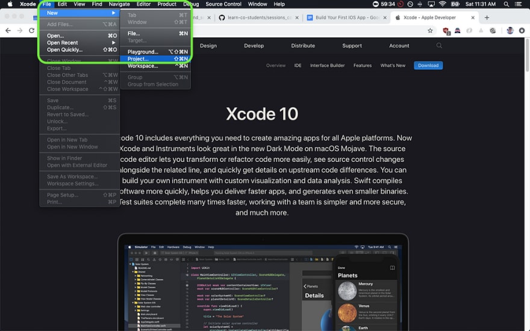Image resolution: width=530 pixels, height=331 pixels.
Task: Open the What's New link
Action: pyautogui.click(x=393, y=66)
